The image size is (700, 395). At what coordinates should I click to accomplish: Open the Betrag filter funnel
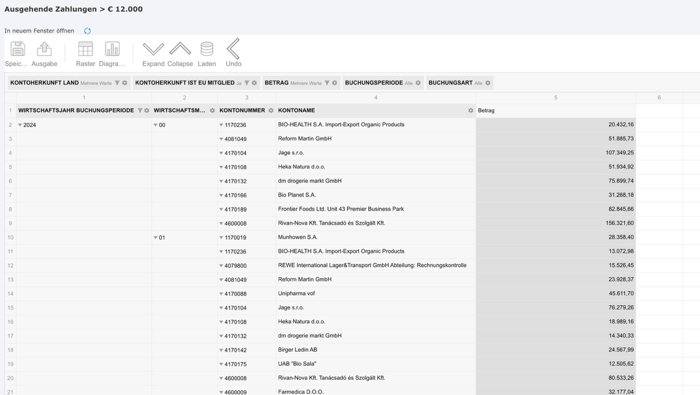pyautogui.click(x=327, y=83)
